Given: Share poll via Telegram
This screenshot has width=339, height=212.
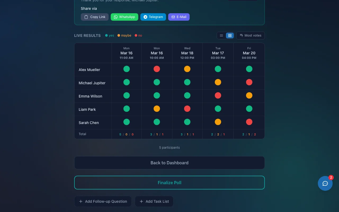Looking at the screenshot, I should point(153,17).
